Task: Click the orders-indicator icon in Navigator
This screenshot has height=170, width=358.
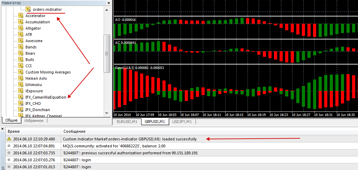Action: (x=28, y=9)
